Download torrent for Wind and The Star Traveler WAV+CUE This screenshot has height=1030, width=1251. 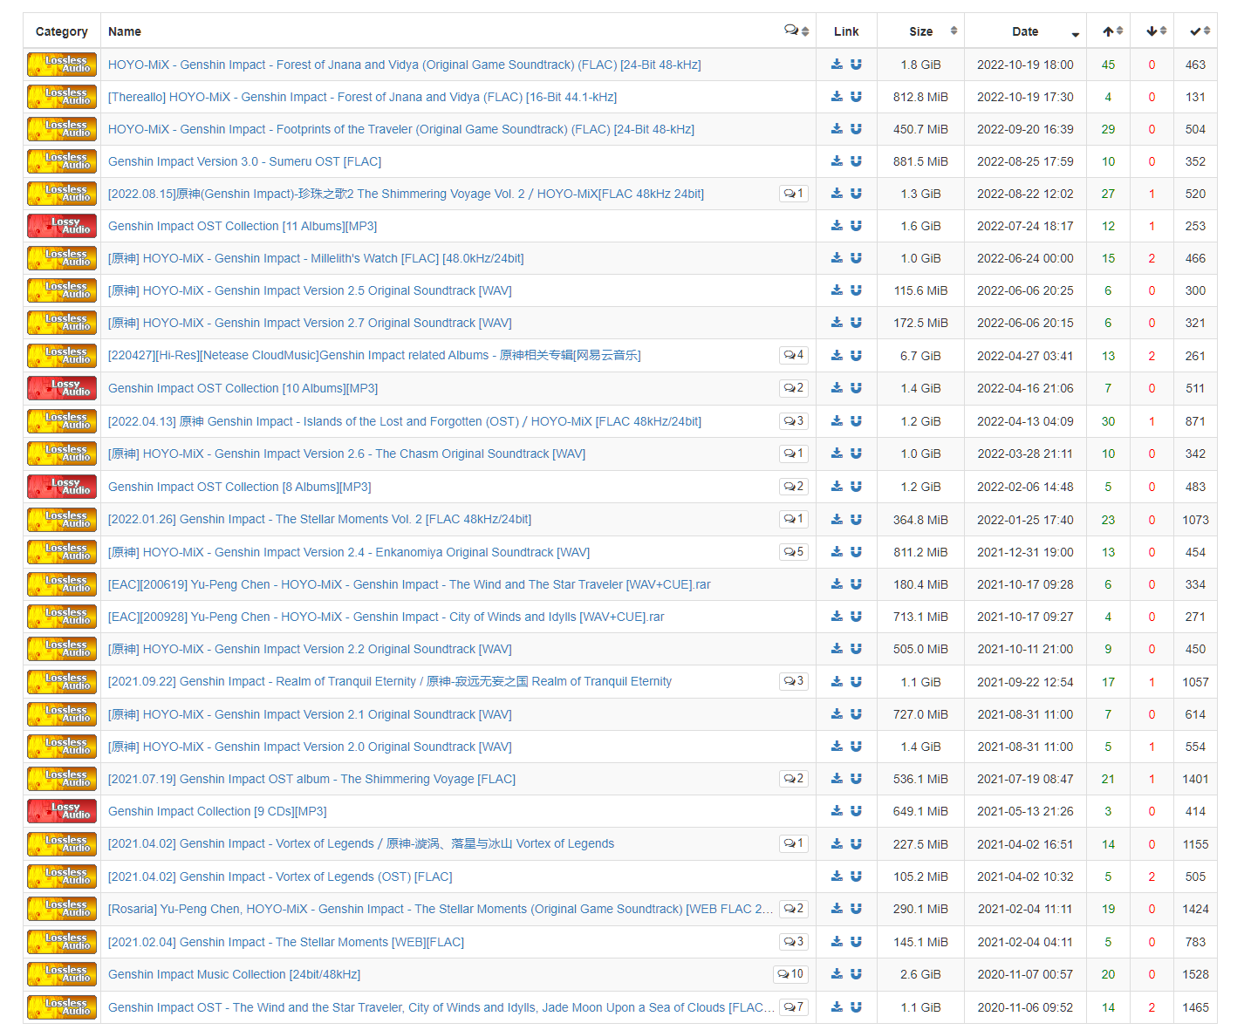click(837, 584)
